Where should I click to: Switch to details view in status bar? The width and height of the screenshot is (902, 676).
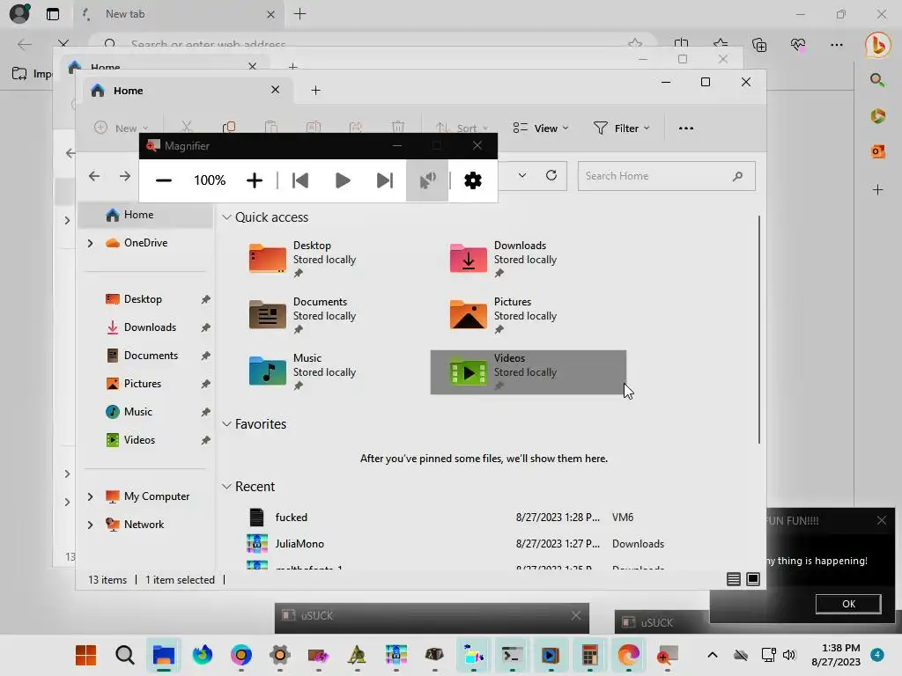point(734,579)
